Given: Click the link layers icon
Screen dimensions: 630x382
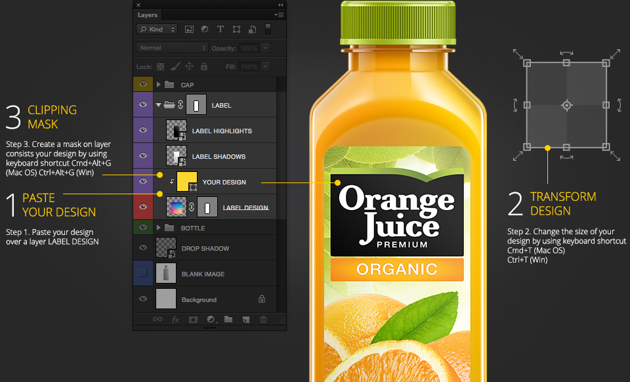Looking at the screenshot, I should (157, 320).
